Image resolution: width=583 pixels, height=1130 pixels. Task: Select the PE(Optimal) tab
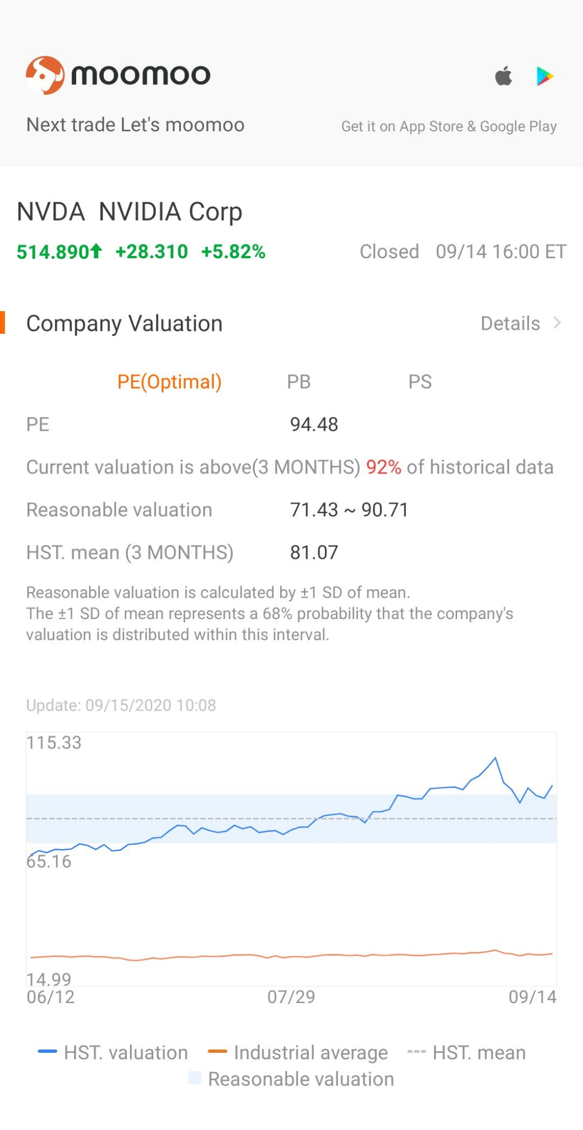[169, 382]
